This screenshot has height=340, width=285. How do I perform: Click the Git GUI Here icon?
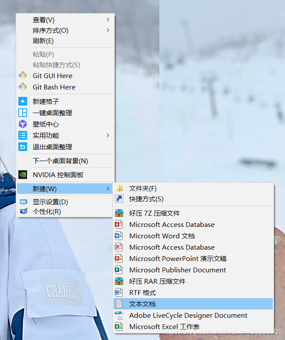[x=23, y=76]
